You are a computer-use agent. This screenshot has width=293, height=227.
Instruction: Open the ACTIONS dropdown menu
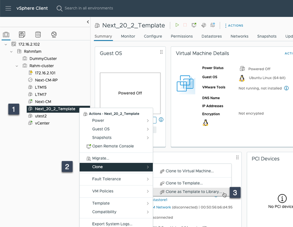(x=234, y=25)
